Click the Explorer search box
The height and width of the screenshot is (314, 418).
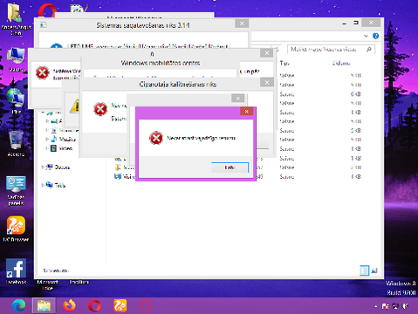(331, 50)
